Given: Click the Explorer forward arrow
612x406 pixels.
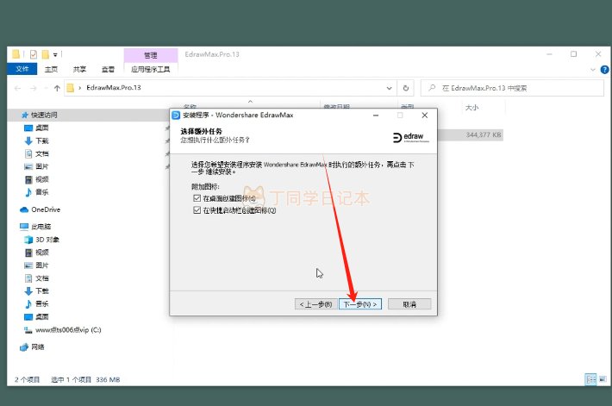Looking at the screenshot, I should coord(34,88).
